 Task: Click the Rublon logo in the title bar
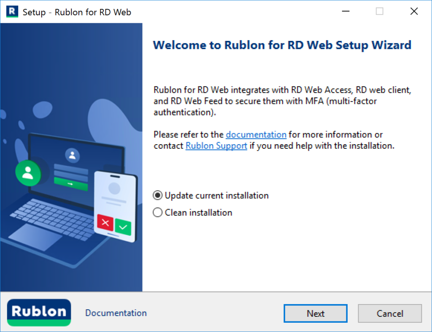pos(12,11)
